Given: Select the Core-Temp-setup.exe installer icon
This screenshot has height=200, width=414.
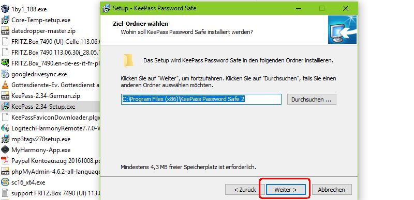Looking at the screenshot, I should click(x=5, y=20).
